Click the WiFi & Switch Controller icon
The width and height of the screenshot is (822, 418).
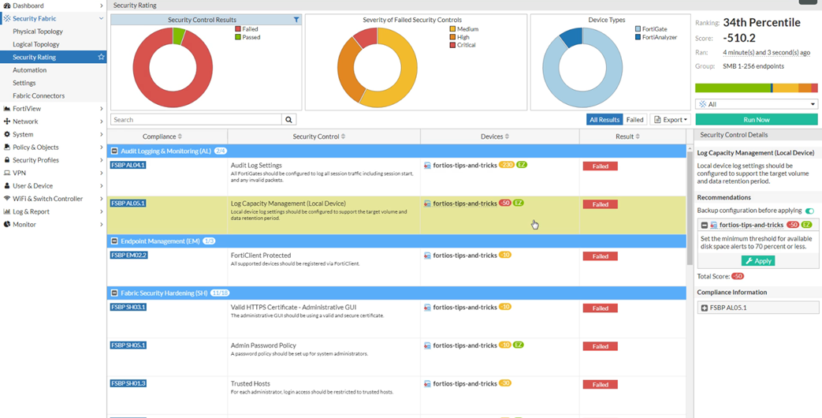7,199
